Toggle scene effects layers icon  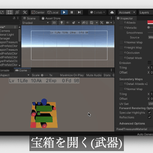point(74,23)
